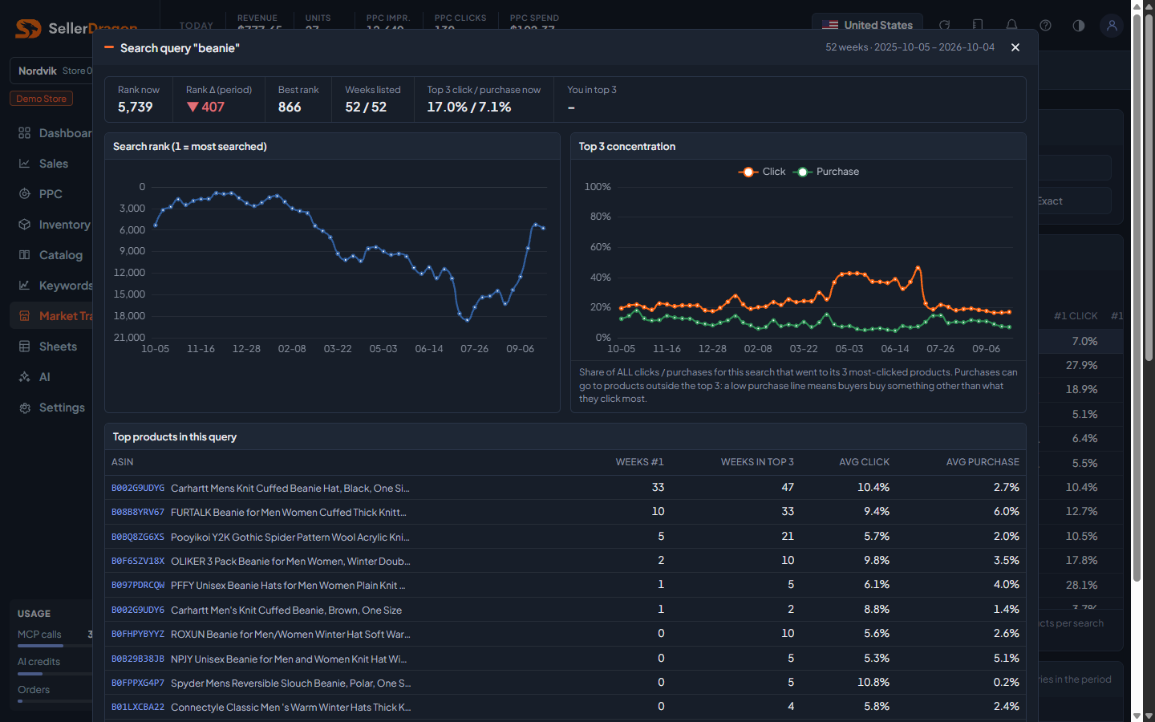Select the Market Tracker icon in sidebar
The height and width of the screenshot is (722, 1155).
click(x=25, y=316)
